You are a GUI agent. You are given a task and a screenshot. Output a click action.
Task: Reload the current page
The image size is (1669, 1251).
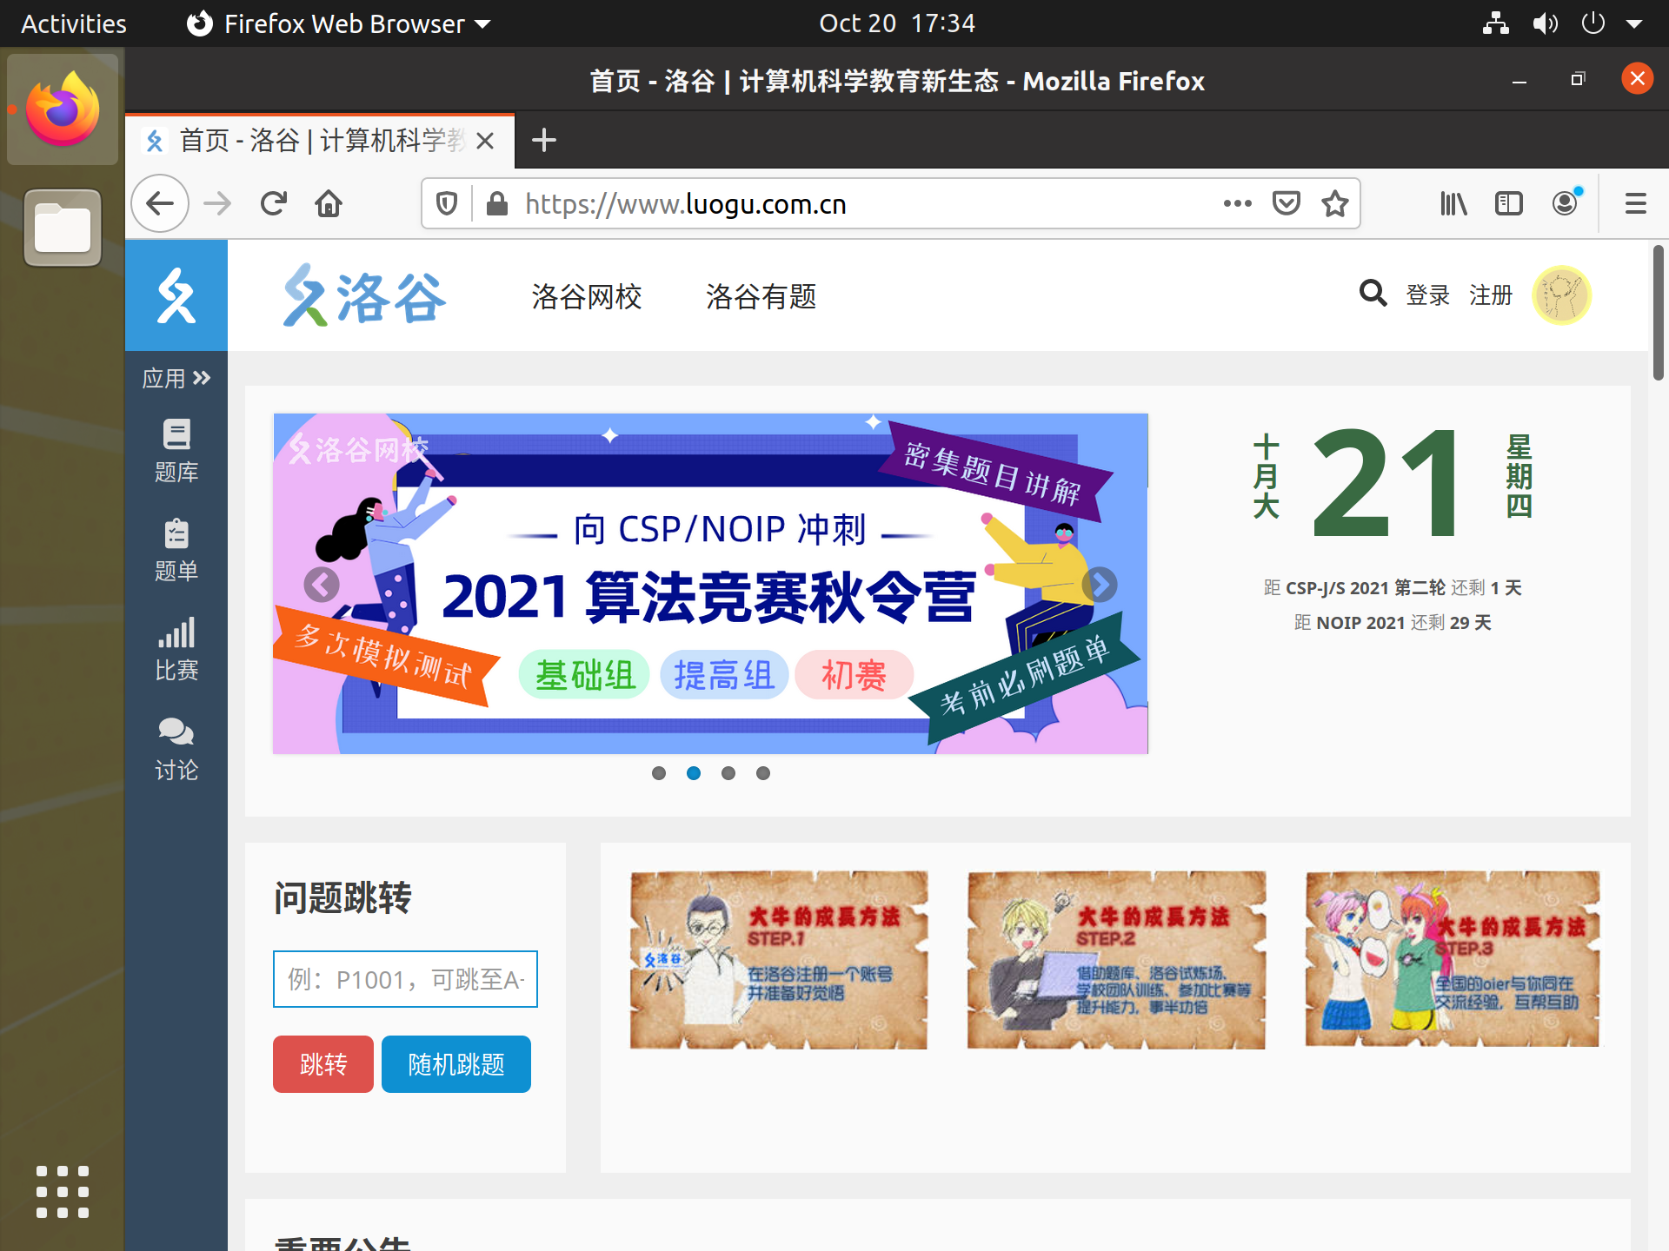coord(274,204)
